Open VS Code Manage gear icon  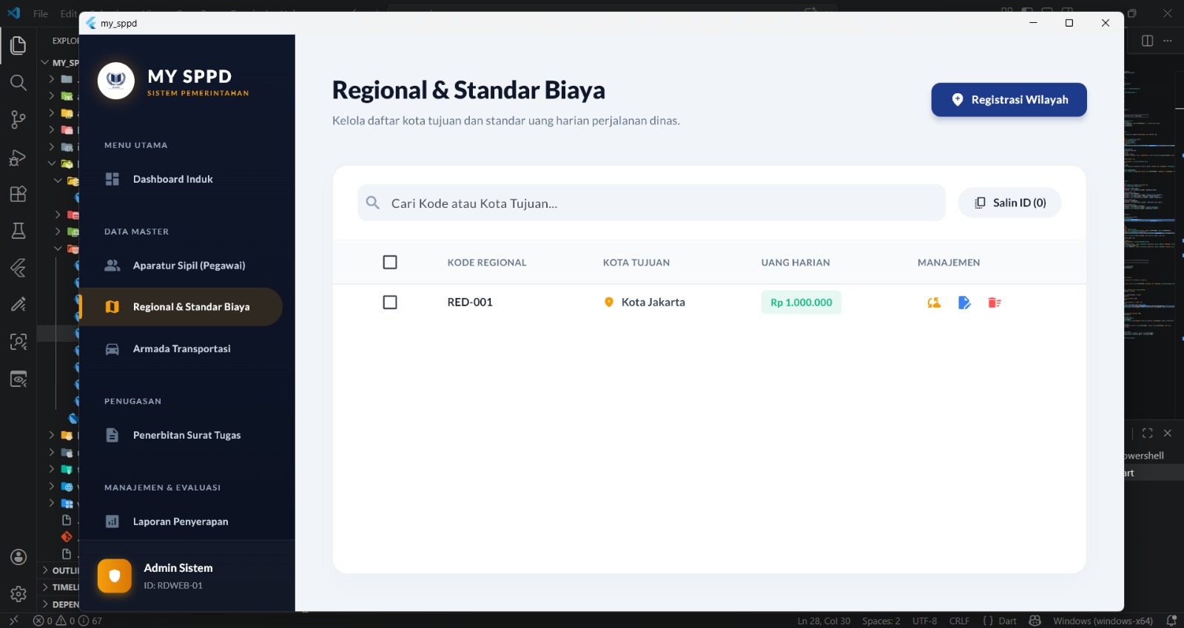pos(18,594)
